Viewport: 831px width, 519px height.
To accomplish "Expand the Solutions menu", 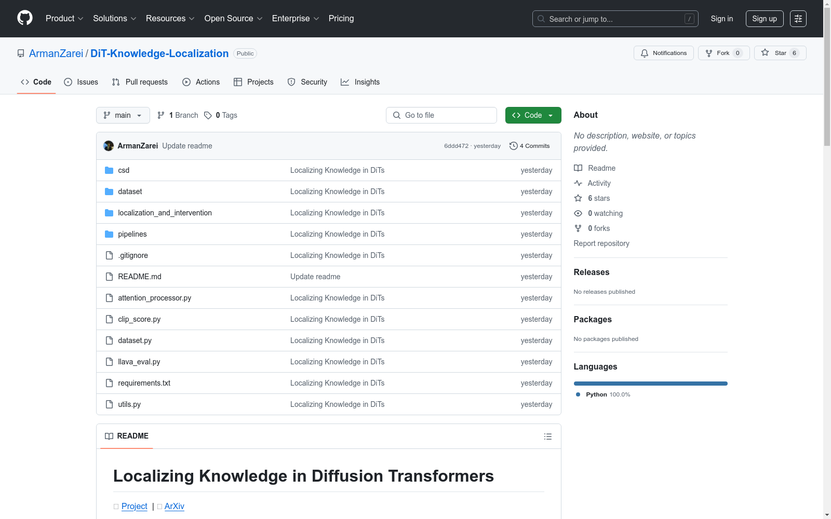I will 115,19.
